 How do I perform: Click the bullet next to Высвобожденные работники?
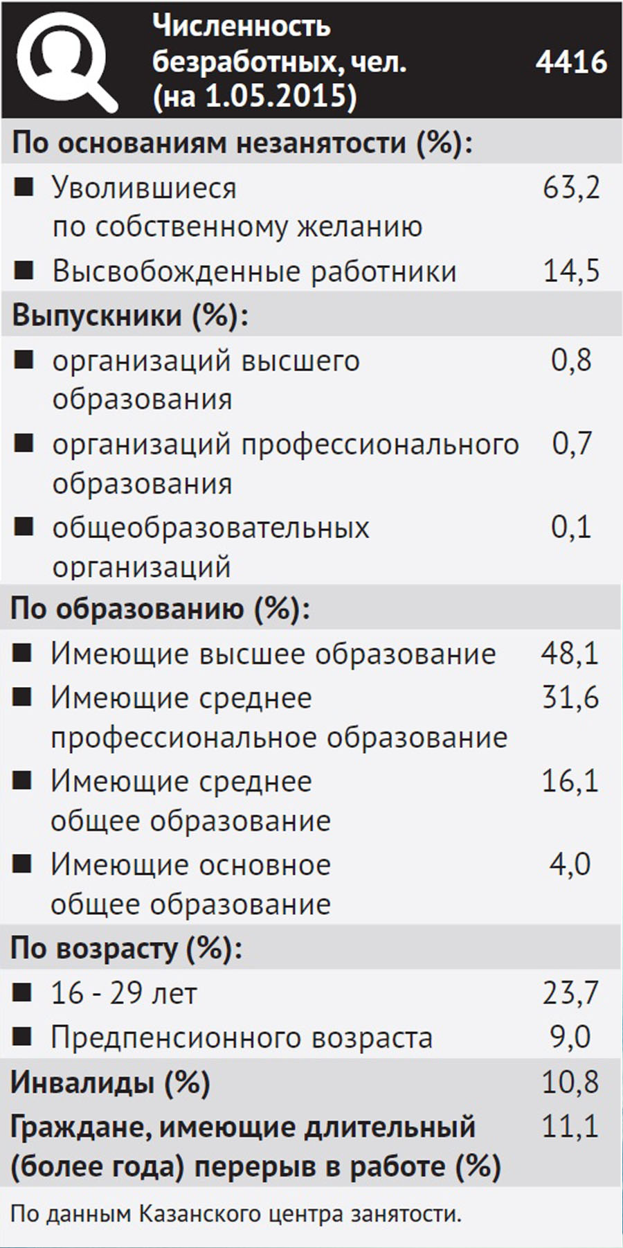(24, 271)
